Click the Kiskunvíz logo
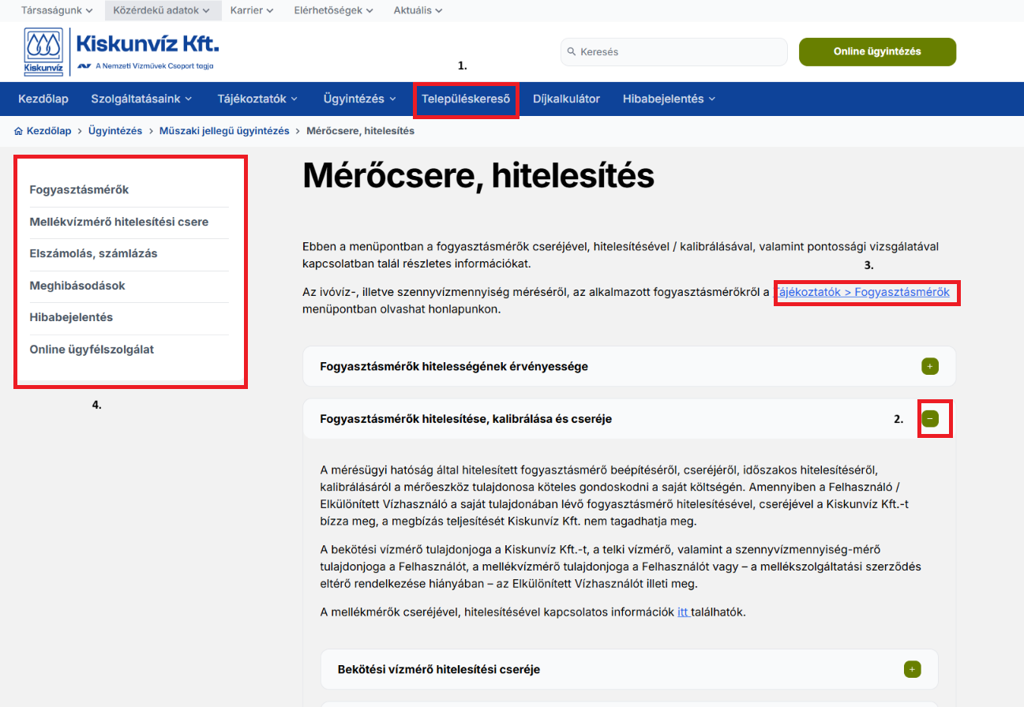This screenshot has width=1024, height=707. [43, 50]
